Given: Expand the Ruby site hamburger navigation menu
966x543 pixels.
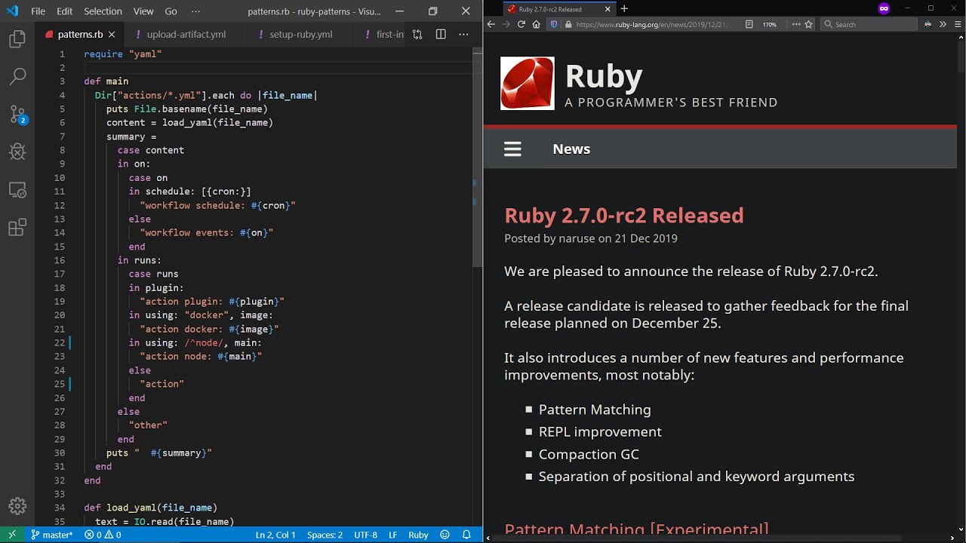Looking at the screenshot, I should (512, 149).
